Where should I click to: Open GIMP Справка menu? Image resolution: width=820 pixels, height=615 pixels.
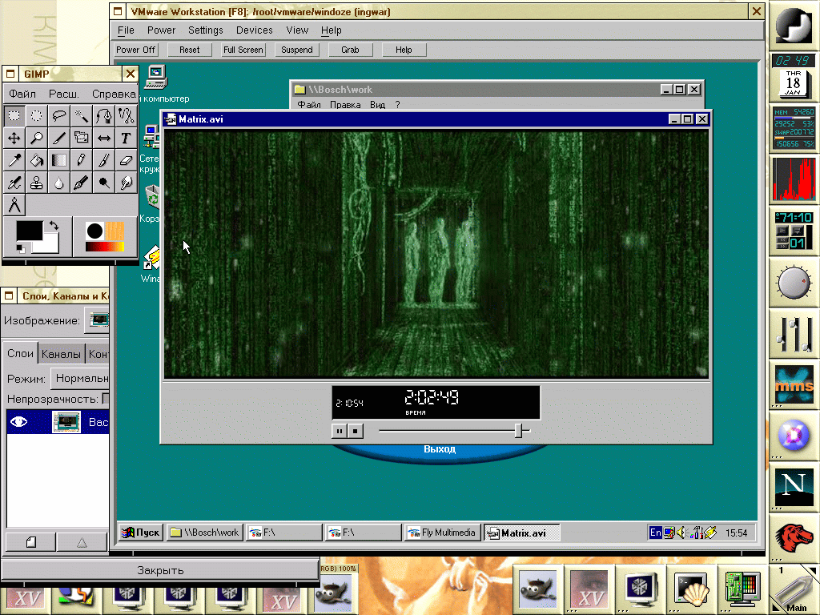click(x=114, y=94)
